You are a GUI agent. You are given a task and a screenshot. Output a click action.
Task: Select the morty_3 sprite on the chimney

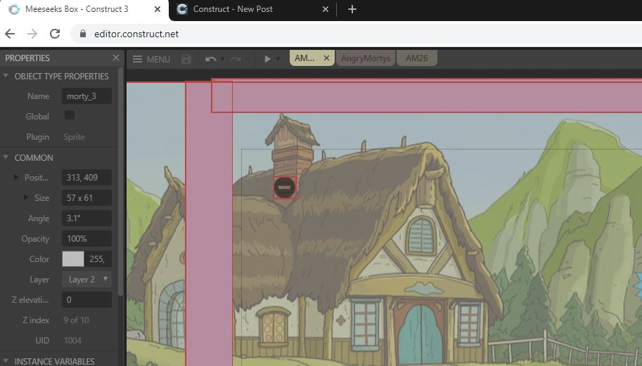[x=285, y=188]
